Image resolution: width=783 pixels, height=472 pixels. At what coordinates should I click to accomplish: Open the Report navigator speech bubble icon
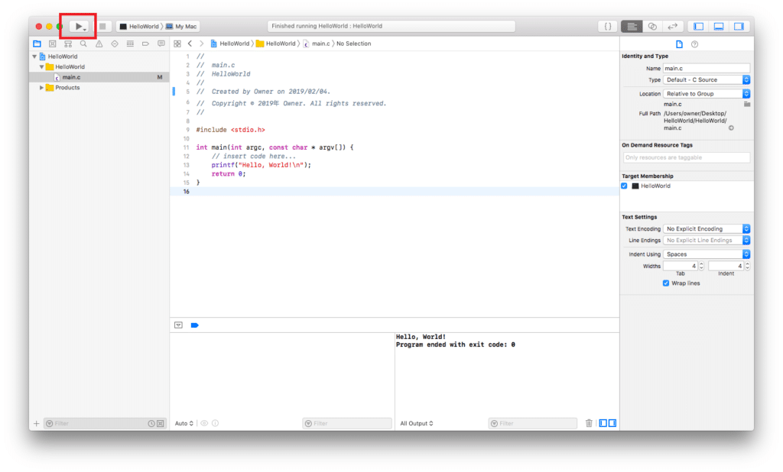[161, 44]
